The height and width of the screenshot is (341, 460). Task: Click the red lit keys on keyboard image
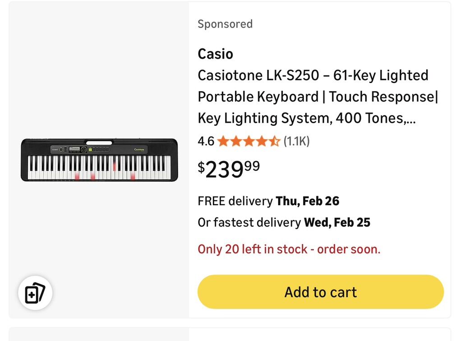coord(92,175)
